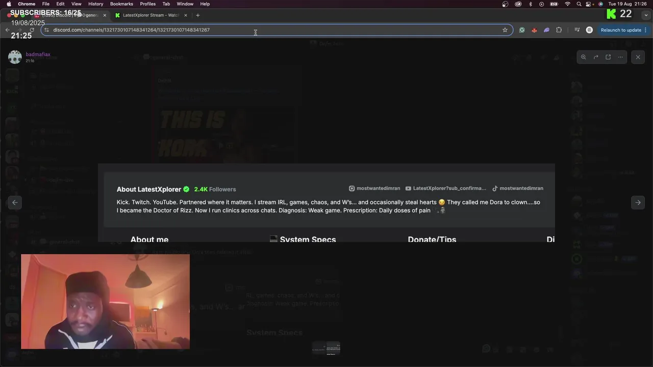Screen dimensions: 653x367
Task: Open Siri from menu bar
Action: tap(600, 4)
